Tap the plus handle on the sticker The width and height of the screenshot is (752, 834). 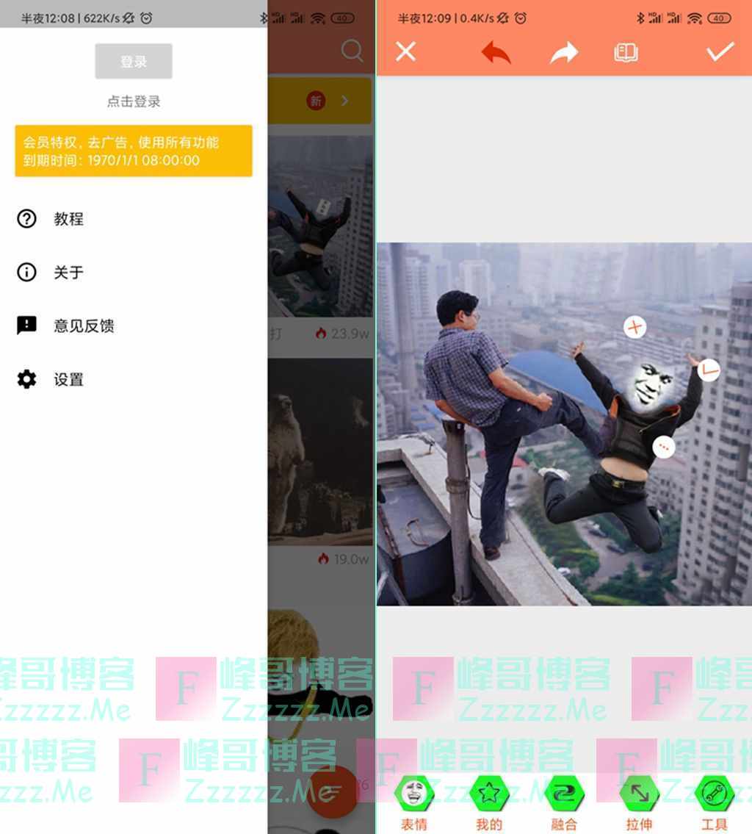pyautogui.click(x=635, y=327)
